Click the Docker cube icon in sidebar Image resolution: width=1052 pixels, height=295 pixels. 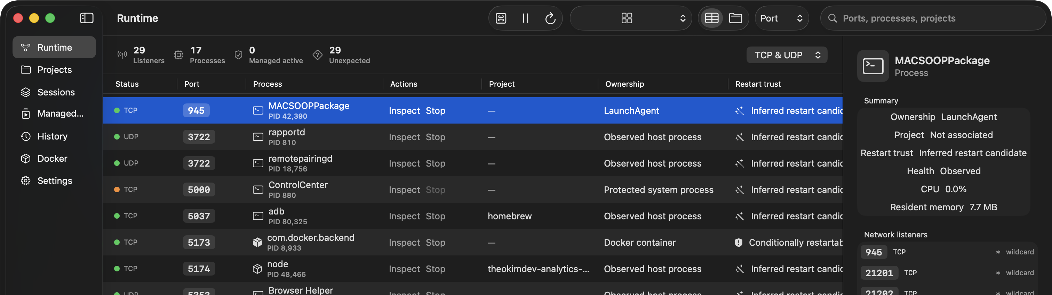pos(26,159)
